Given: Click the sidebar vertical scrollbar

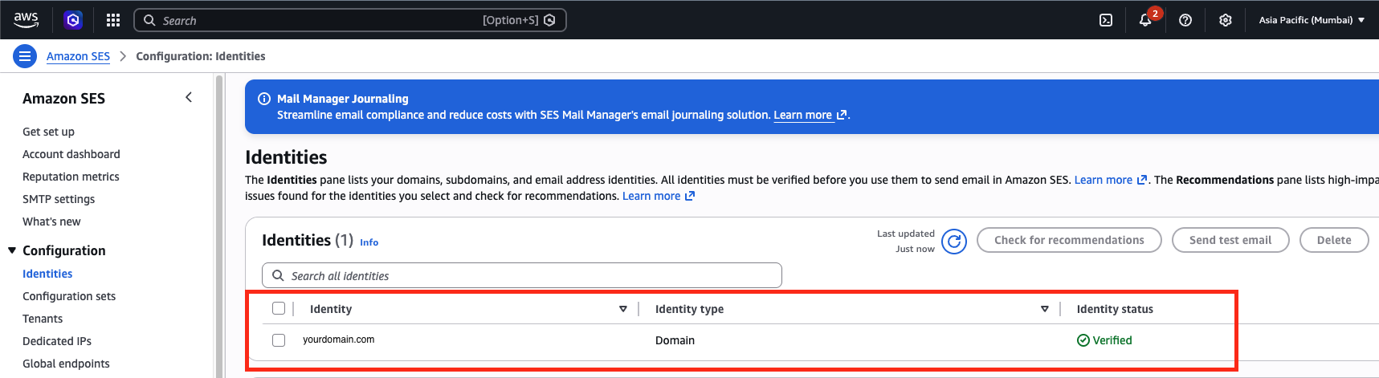Looking at the screenshot, I should pyautogui.click(x=219, y=225).
